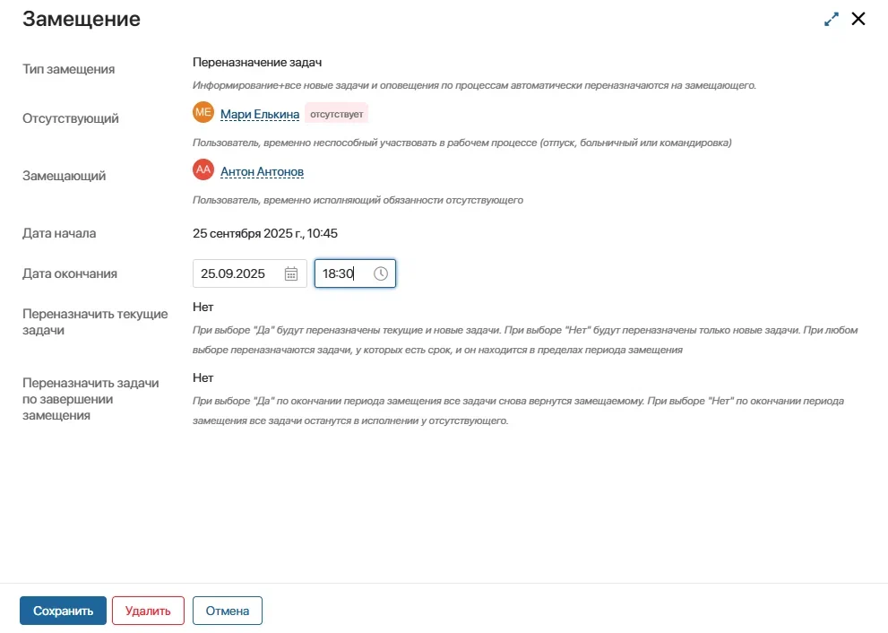Screen dimensions: 888x633
Task: Open Мари Елькина's user profile link
Action: (260, 114)
